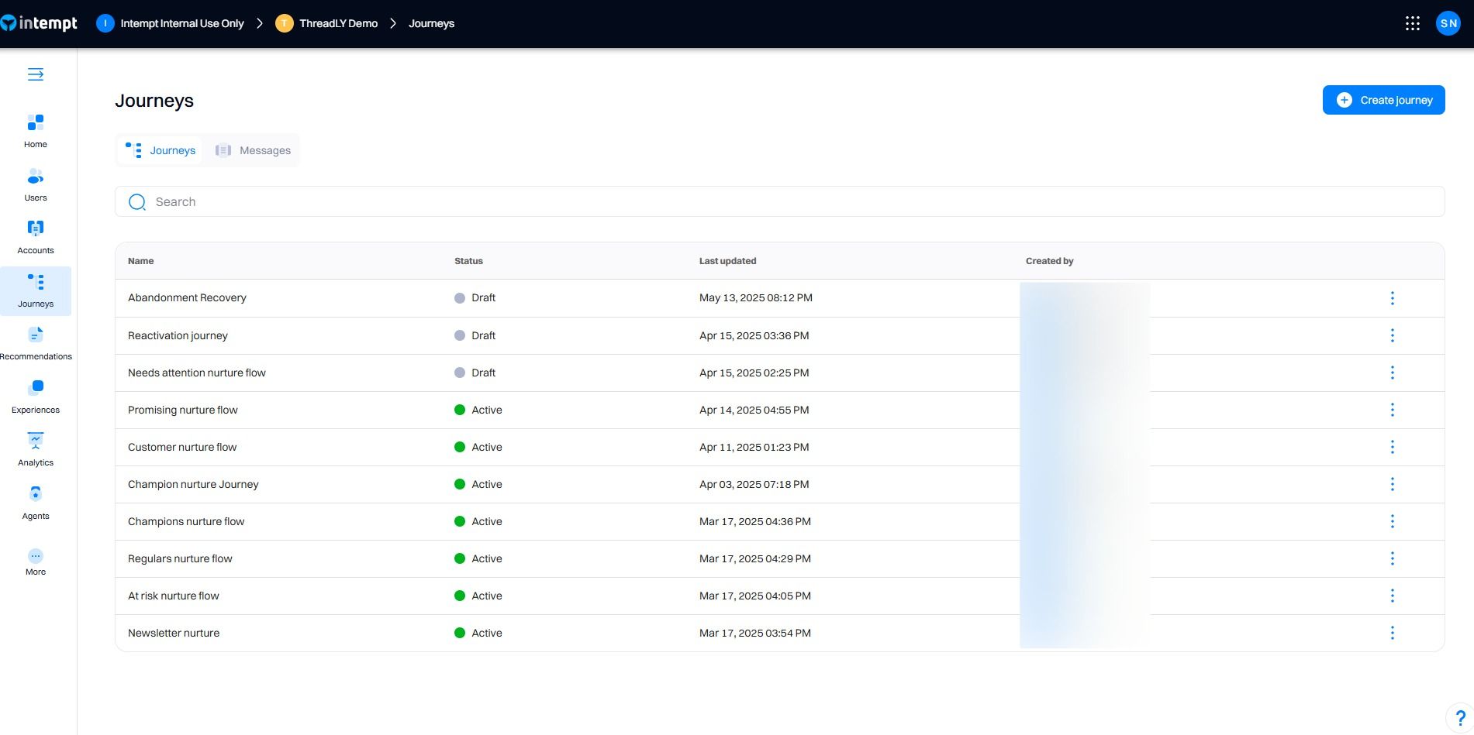The width and height of the screenshot is (1474, 735).
Task: Click the search magnifier icon
Action: (x=137, y=202)
